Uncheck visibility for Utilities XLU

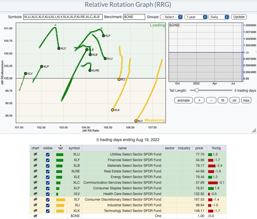tap(47, 154)
